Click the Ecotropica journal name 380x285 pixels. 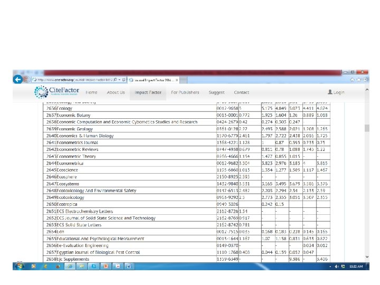(x=67, y=204)
